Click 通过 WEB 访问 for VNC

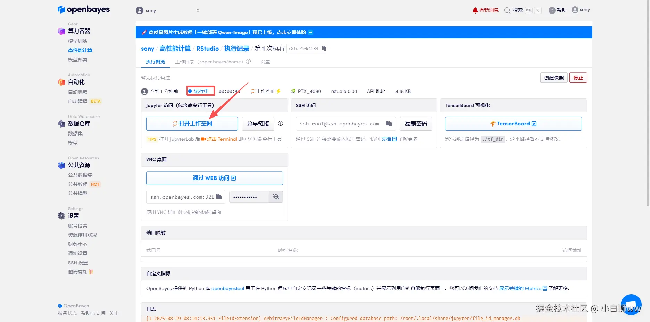[214, 178]
